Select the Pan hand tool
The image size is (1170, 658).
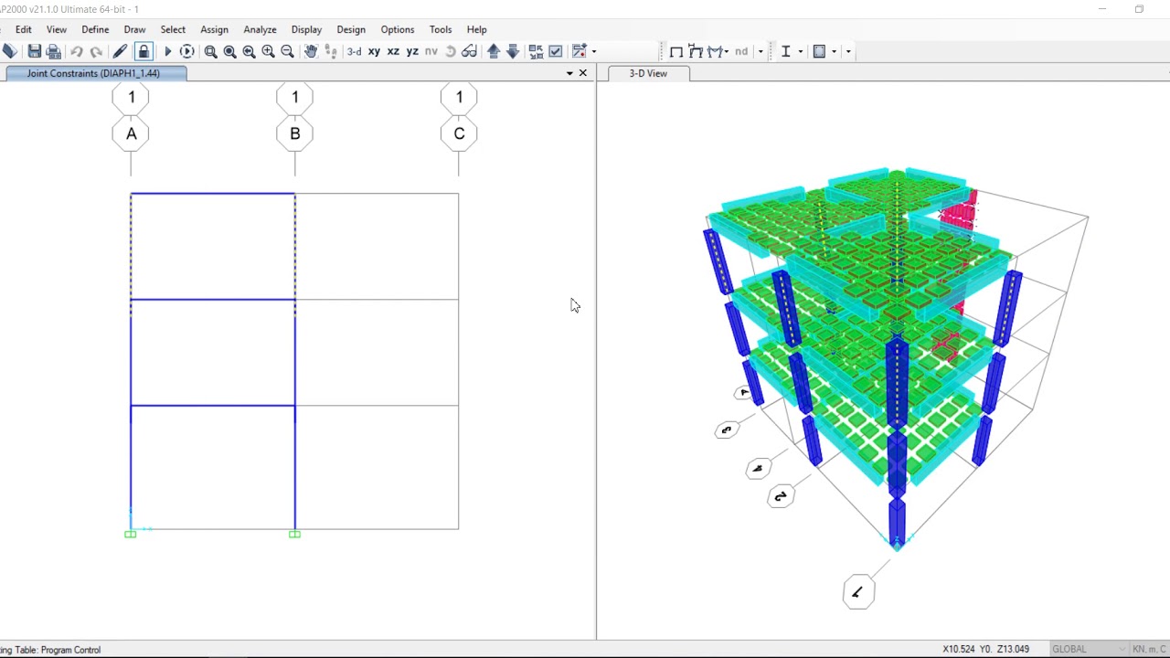pos(311,51)
